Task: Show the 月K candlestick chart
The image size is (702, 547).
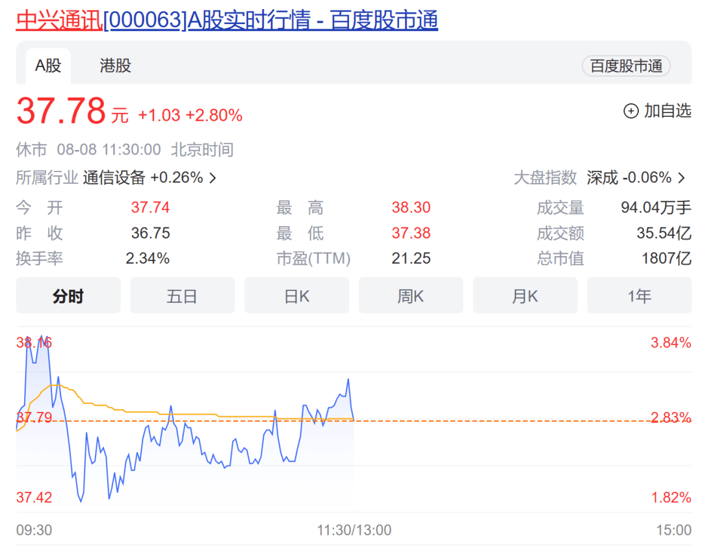Action: click(525, 296)
